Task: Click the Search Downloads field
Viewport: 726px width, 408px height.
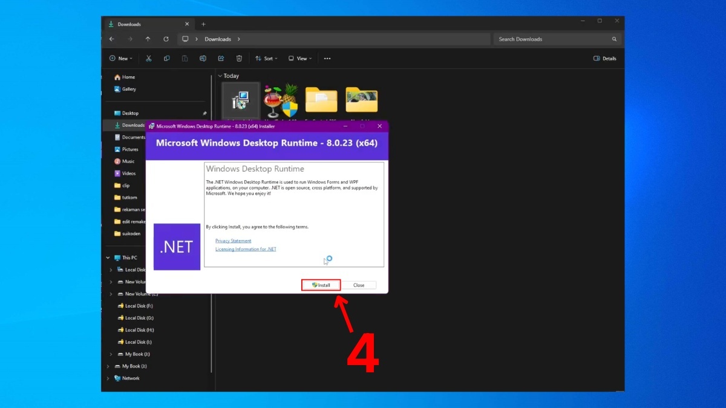Action: point(557,39)
